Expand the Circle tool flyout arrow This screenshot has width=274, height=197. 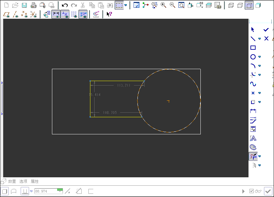tap(259, 57)
